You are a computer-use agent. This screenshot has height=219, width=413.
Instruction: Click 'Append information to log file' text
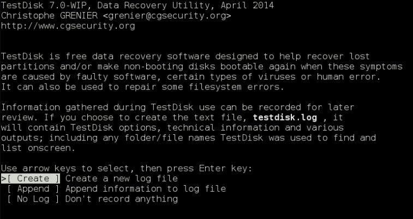tap(145, 189)
